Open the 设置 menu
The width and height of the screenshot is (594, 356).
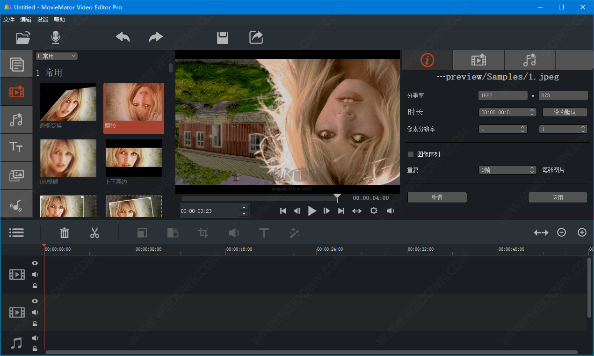[x=42, y=19]
